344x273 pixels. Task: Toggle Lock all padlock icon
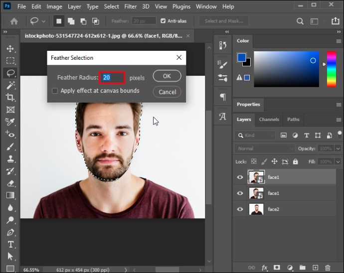click(x=296, y=161)
